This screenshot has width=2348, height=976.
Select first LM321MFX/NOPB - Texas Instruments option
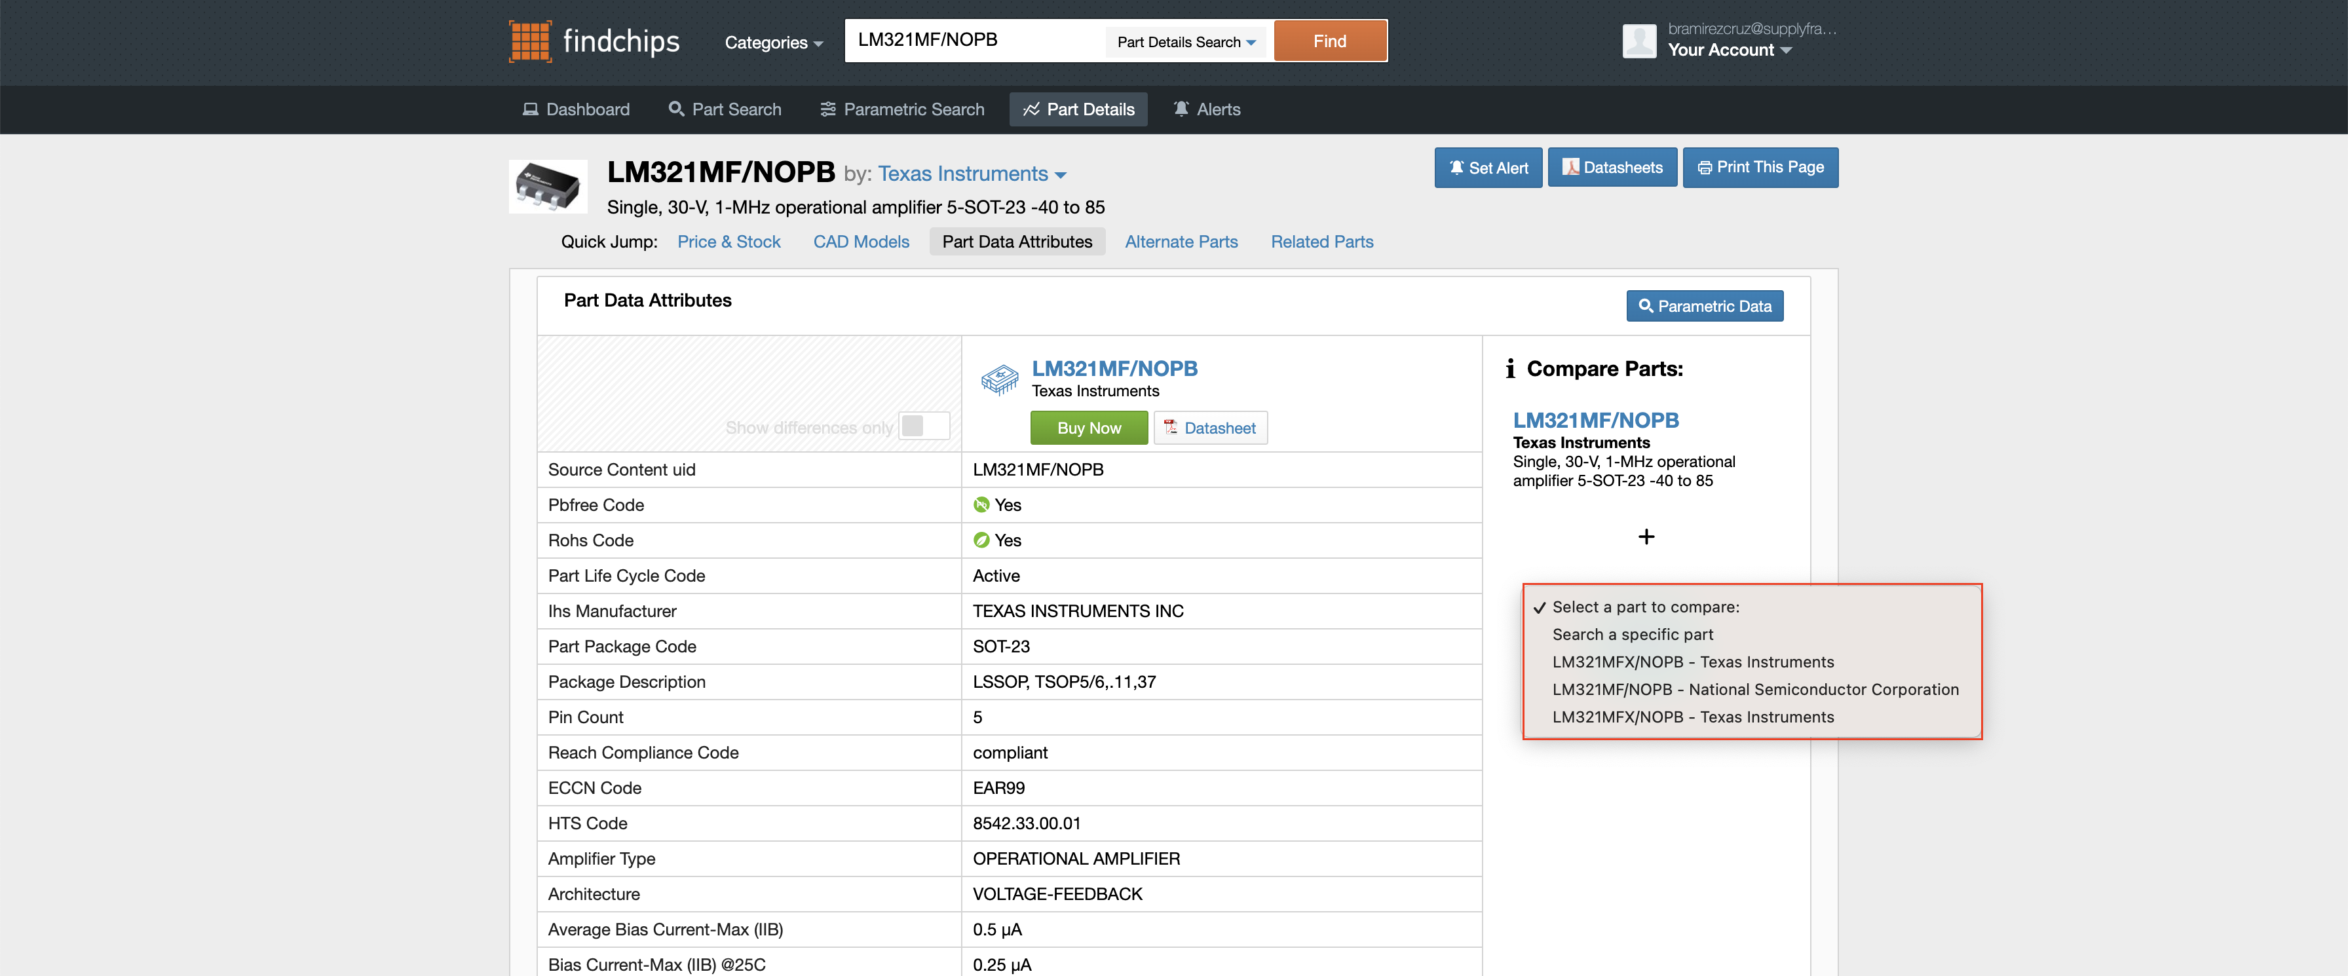[x=1693, y=662]
